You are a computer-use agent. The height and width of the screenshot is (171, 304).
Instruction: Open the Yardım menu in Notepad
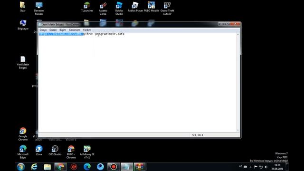pyautogui.click(x=87, y=30)
